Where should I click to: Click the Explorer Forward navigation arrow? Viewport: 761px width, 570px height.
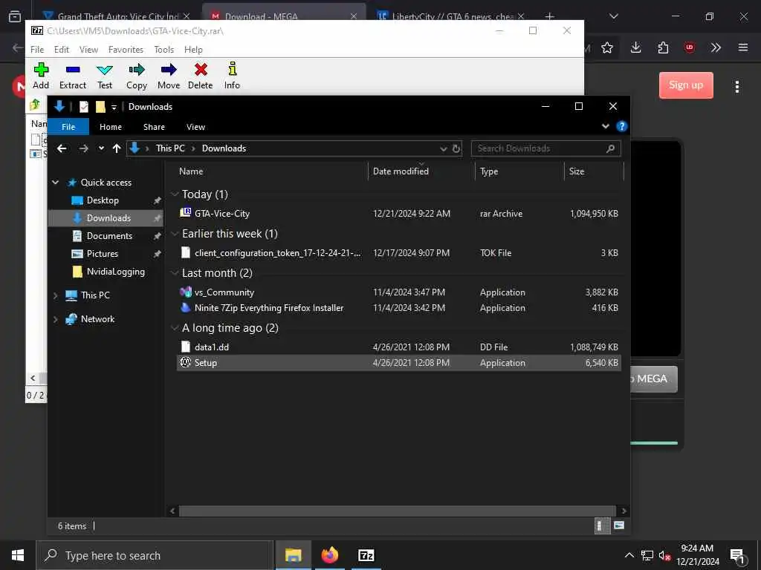83,148
